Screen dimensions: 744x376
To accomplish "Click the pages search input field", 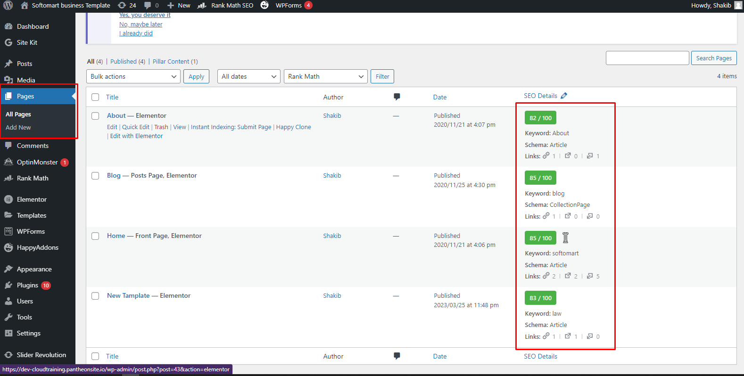I will (x=647, y=58).
